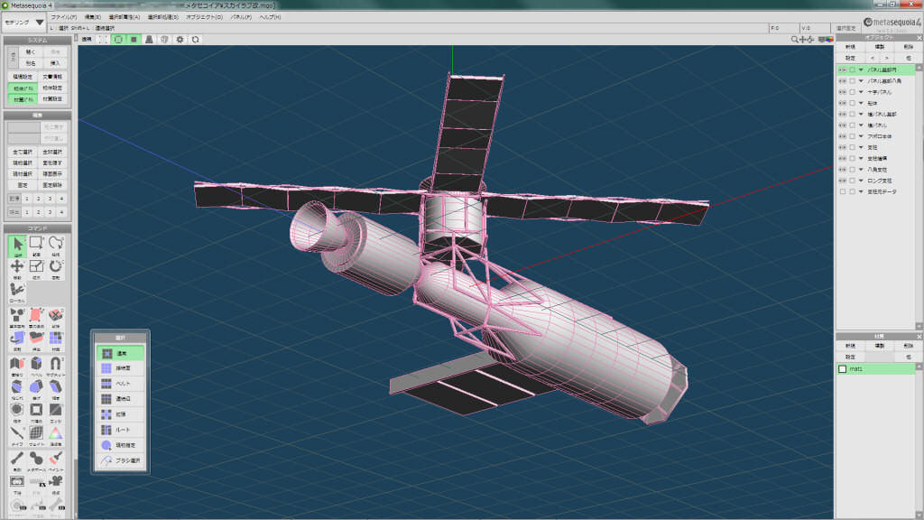The image size is (924, 520).
Task: Pick the lasso selection tool
Action: tap(55, 245)
